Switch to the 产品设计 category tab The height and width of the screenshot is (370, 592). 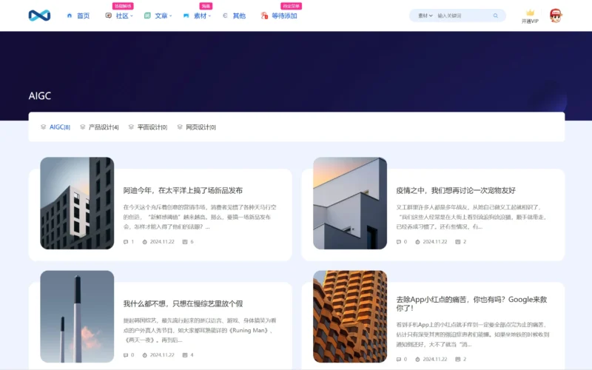[103, 127]
